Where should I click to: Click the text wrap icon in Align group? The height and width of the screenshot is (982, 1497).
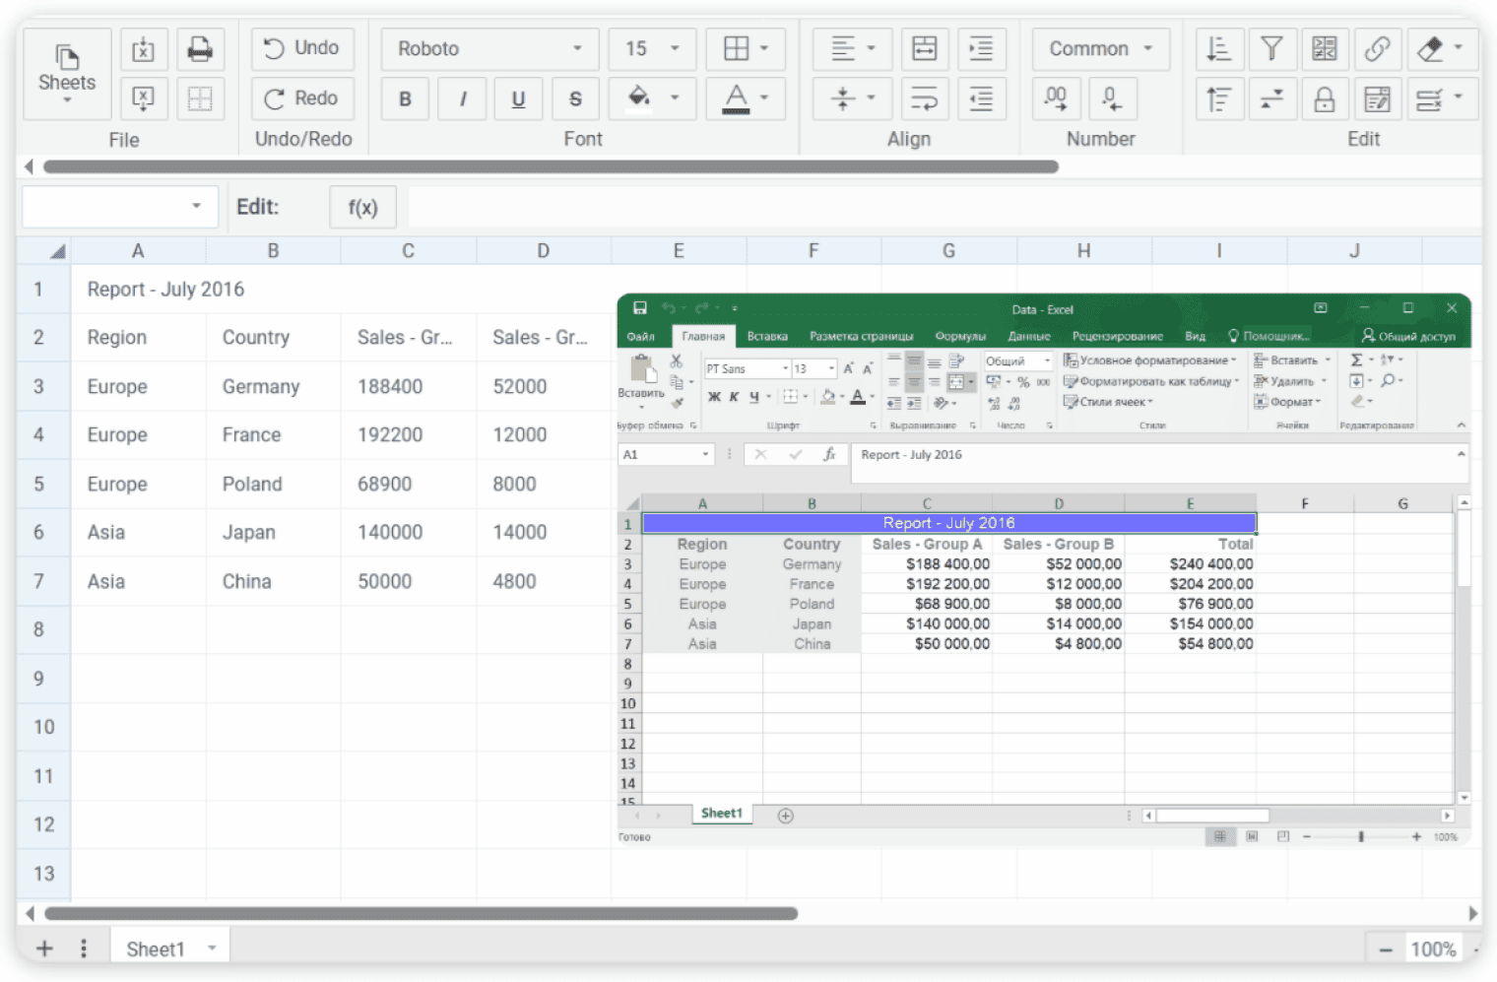(924, 99)
